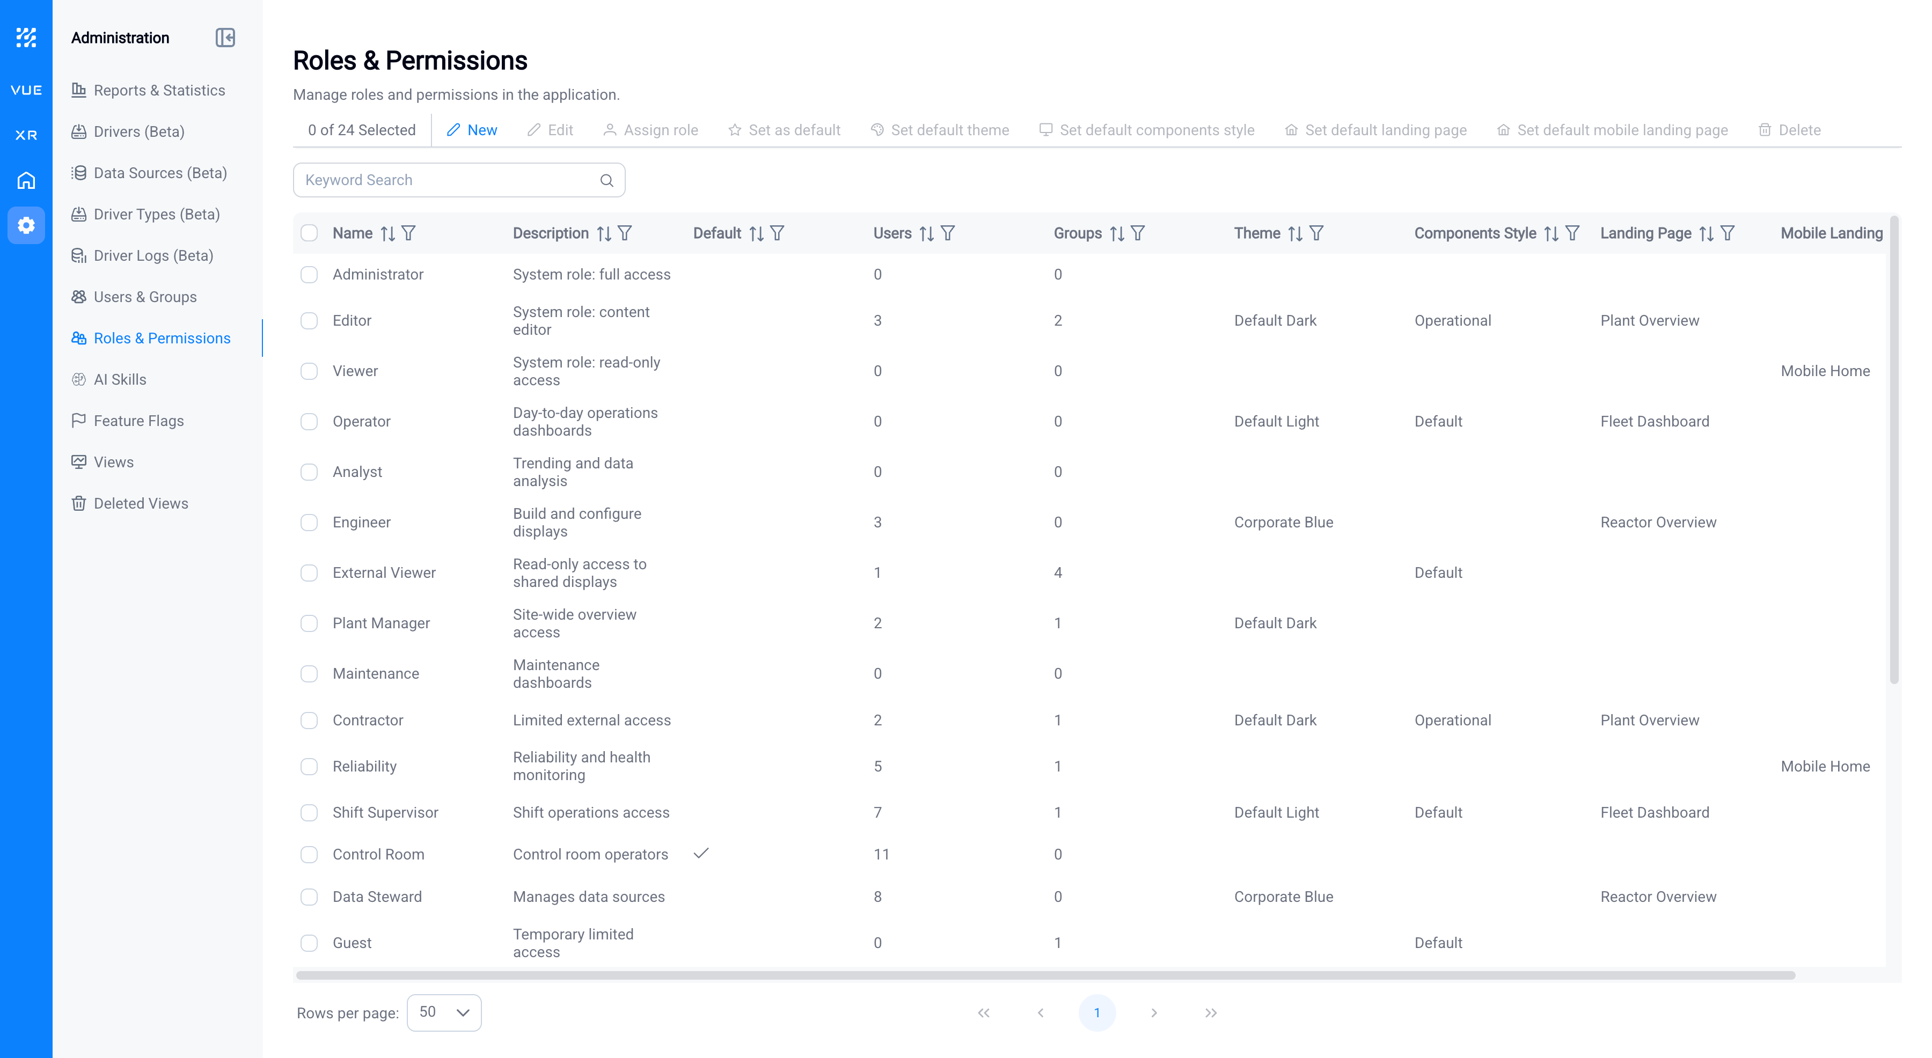
Task: Click the settings gear icon in rail
Action: pos(26,225)
